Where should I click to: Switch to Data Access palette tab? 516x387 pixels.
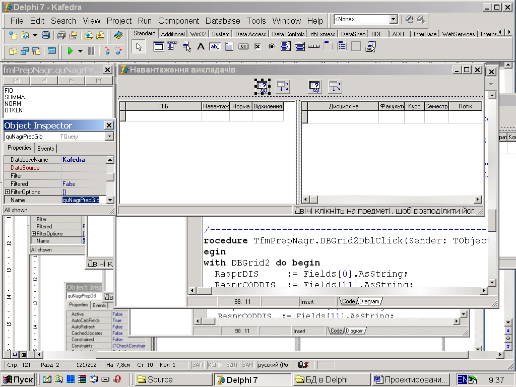pos(250,34)
